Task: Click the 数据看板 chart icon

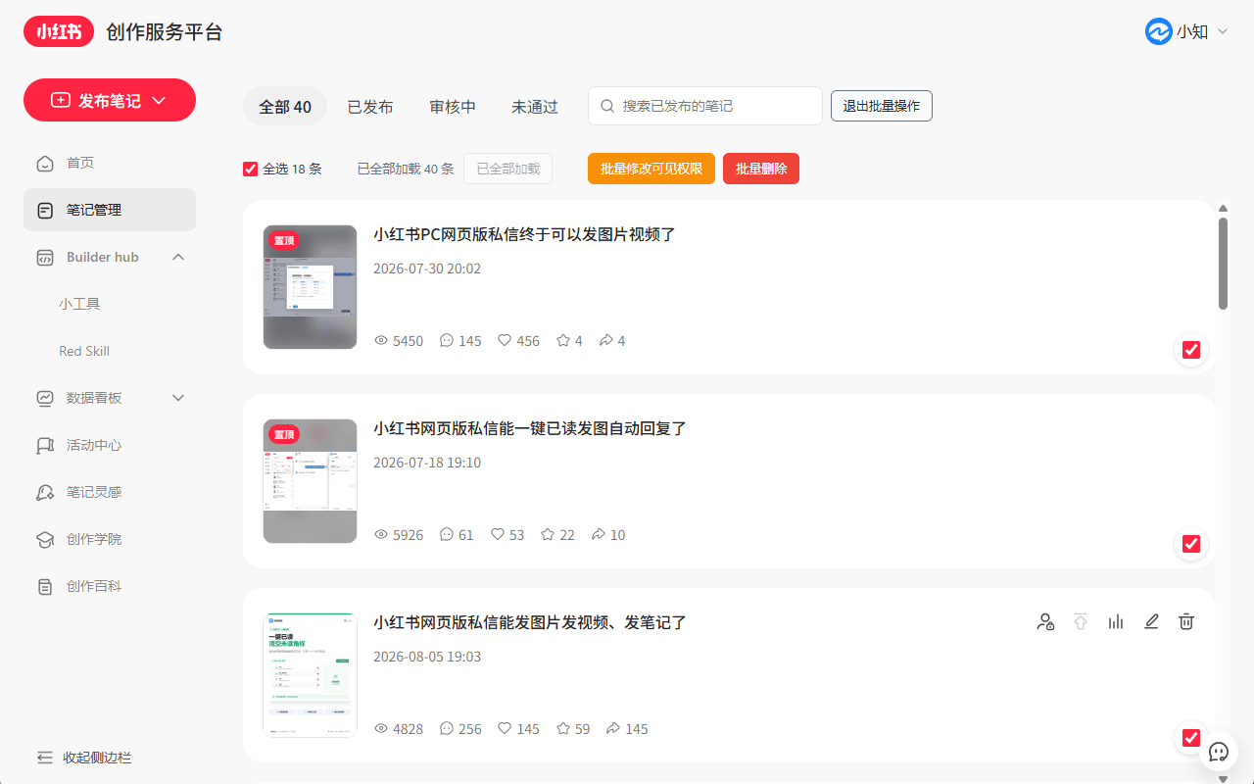Action: coord(45,398)
